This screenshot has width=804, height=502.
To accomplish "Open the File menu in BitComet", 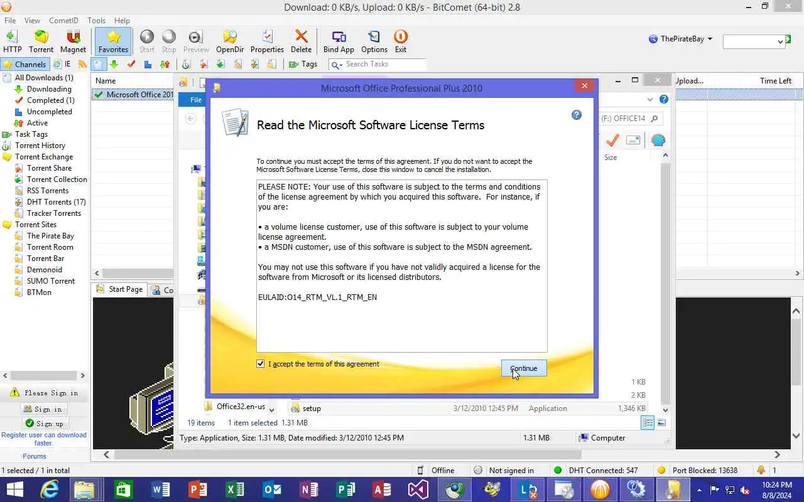I will point(10,20).
